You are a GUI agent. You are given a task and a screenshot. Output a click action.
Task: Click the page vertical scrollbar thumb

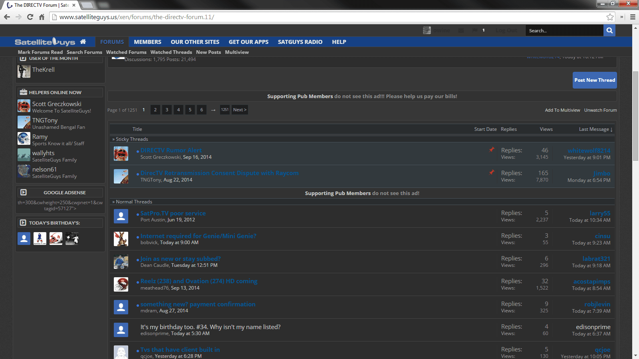(x=635, y=116)
